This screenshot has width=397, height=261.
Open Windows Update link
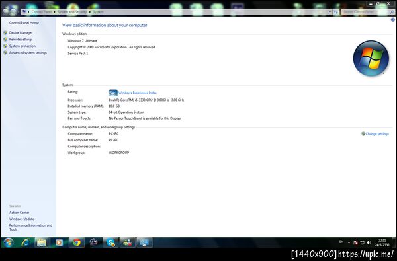pyautogui.click(x=22, y=219)
